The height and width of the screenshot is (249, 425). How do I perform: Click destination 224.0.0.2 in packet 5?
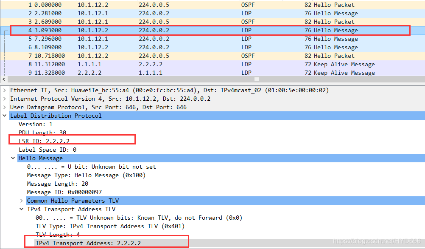(154, 39)
